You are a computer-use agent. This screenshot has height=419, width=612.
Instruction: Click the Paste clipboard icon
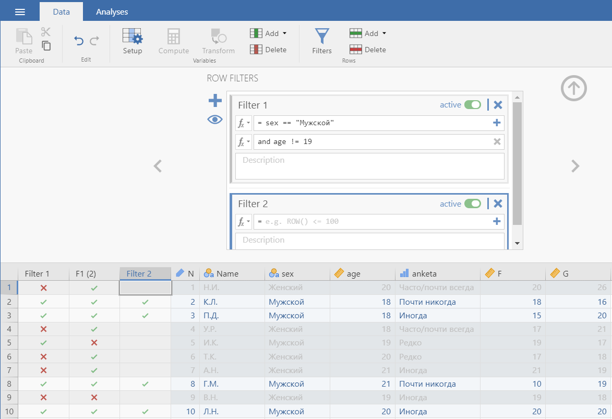[24, 41]
